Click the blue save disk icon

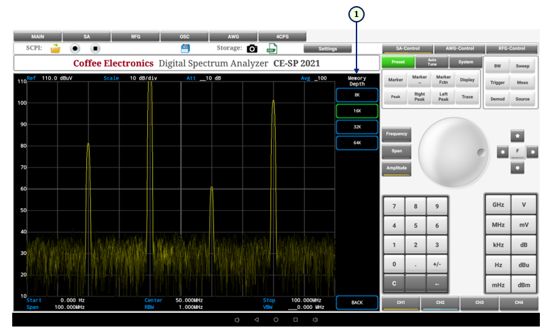point(185,48)
